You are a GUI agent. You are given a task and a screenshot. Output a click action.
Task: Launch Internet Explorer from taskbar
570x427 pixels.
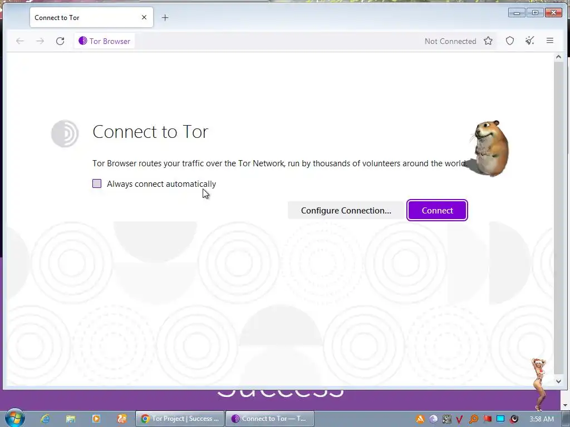coord(45,419)
